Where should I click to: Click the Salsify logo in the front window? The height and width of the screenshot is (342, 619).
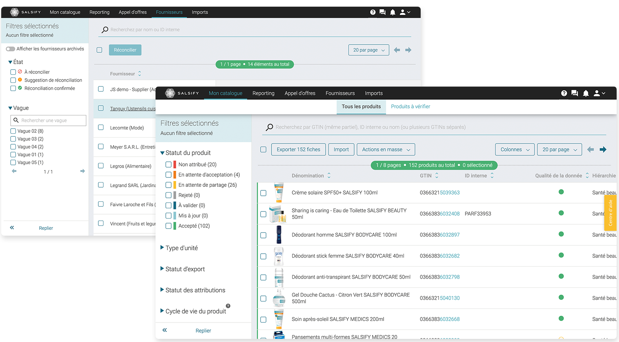182,93
